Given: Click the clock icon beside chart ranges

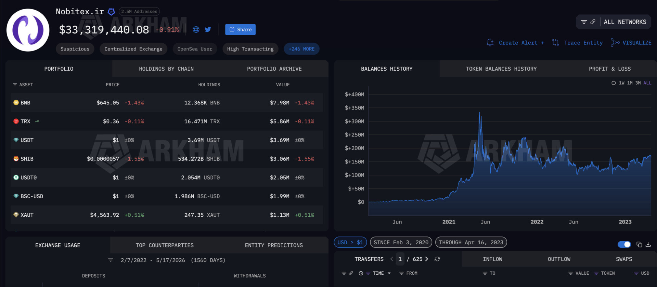Looking at the screenshot, I should pos(614,83).
